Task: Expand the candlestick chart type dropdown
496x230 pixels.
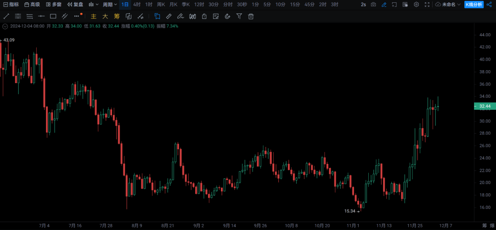Action: (93, 5)
